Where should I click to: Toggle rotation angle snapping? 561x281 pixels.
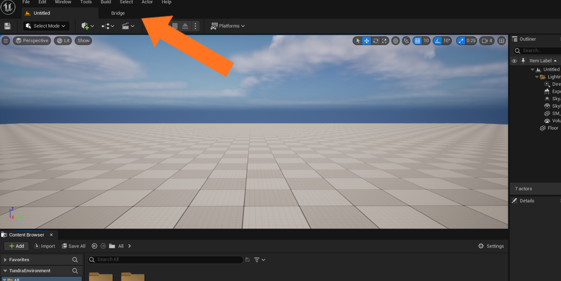point(437,40)
